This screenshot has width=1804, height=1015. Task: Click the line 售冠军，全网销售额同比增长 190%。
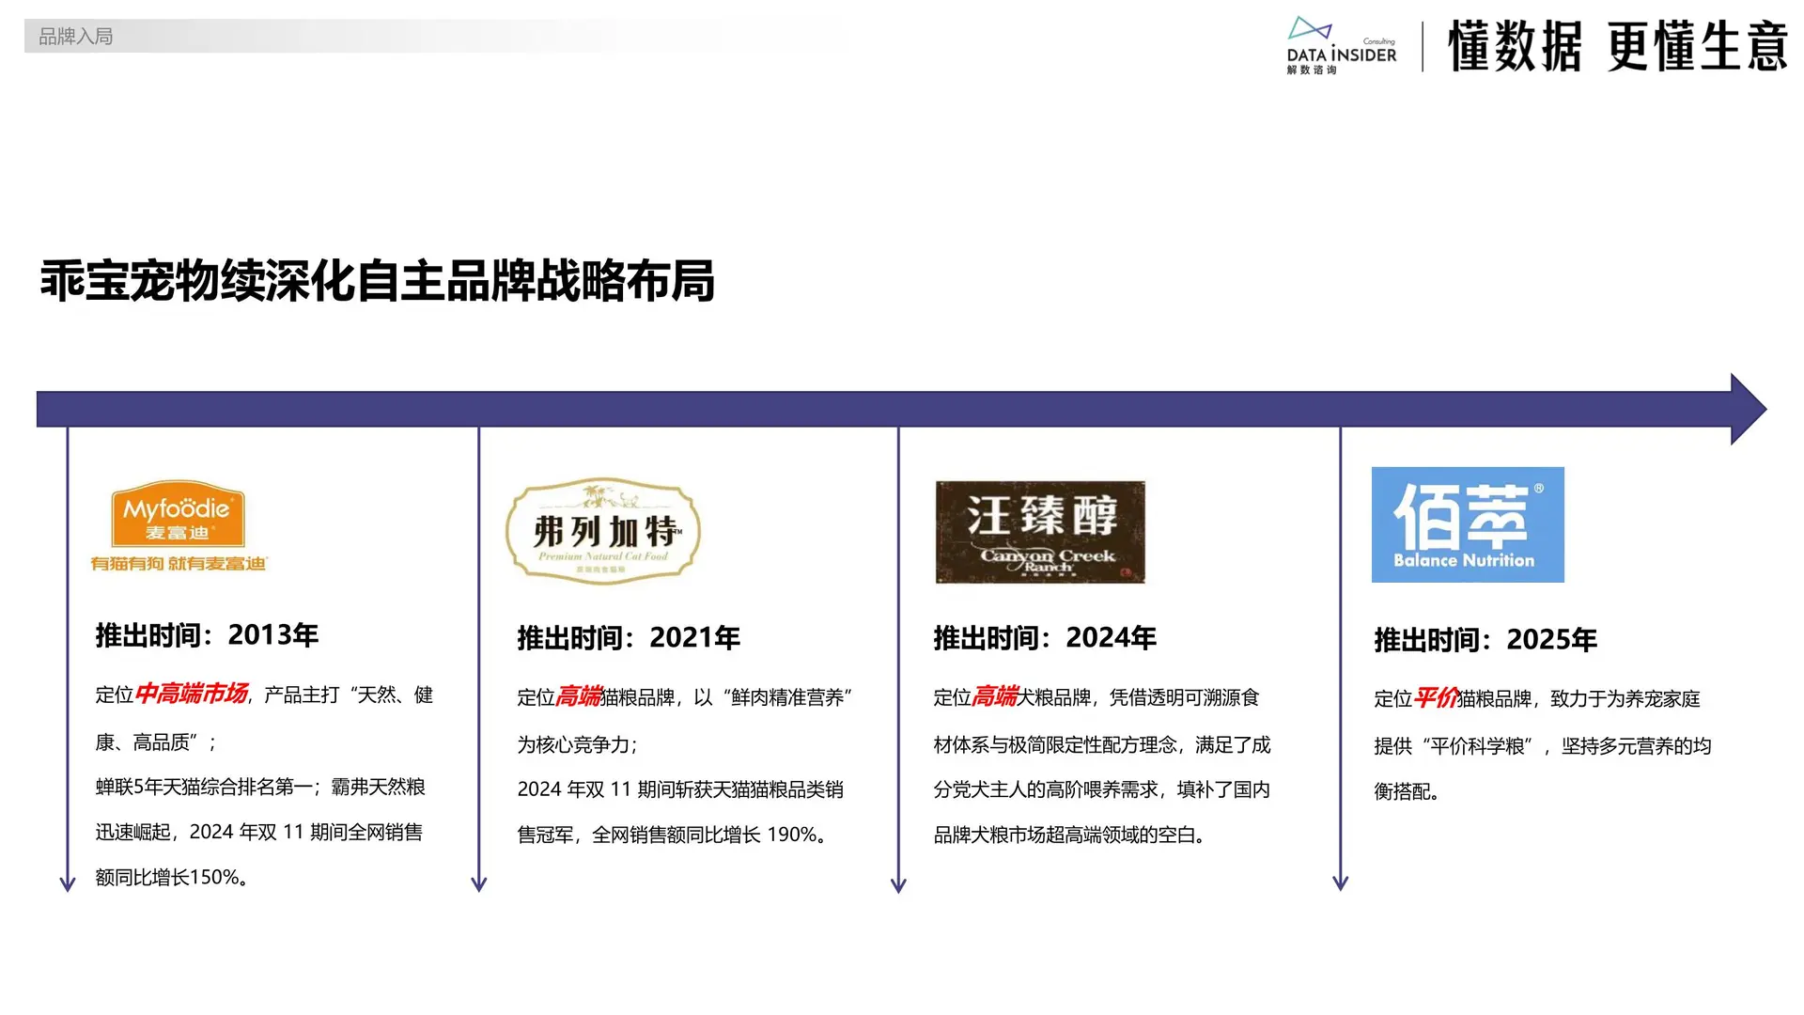point(672,835)
